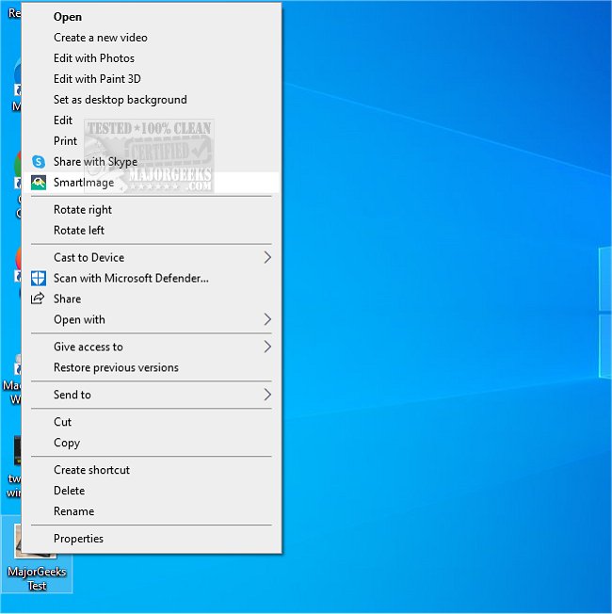Screen dimensions: 612x614
Task: Click the Share arrow icon
Action: [x=38, y=299]
